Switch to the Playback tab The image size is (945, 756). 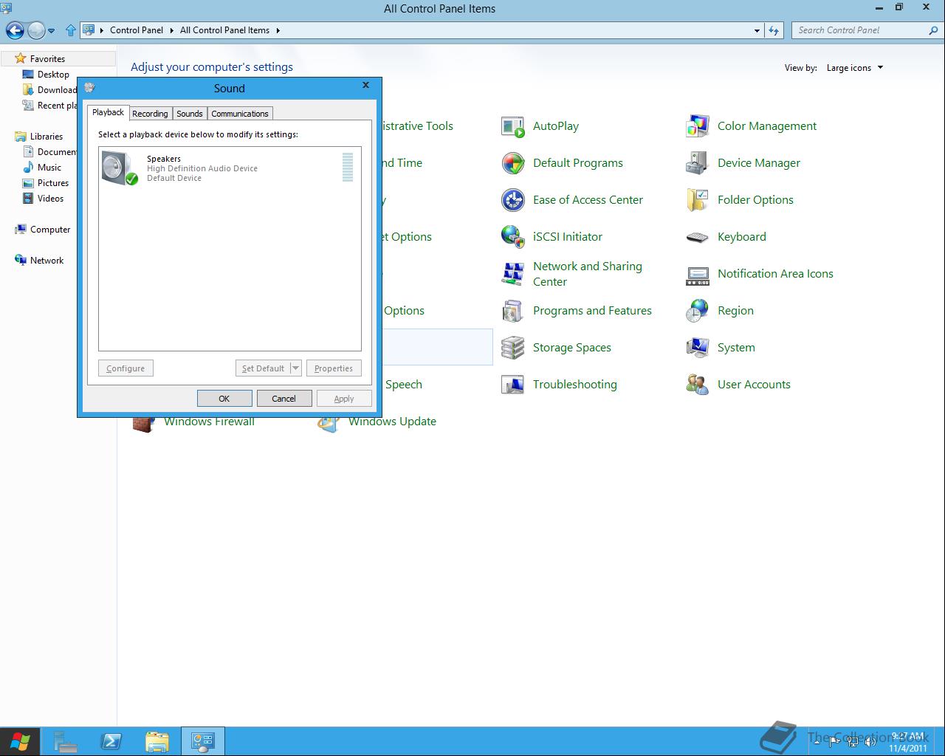click(x=108, y=112)
